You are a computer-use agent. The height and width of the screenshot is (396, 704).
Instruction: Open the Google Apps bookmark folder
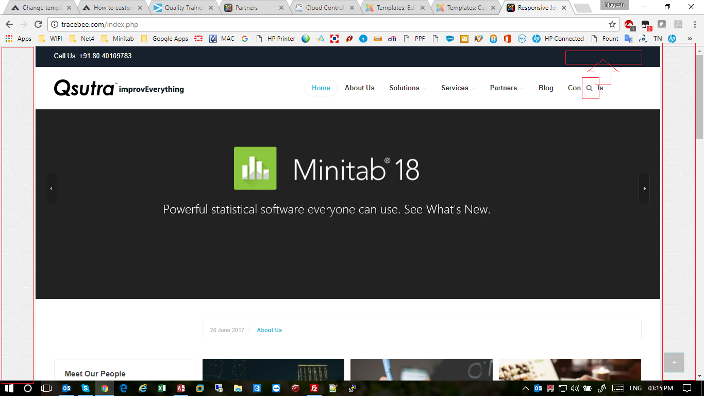pyautogui.click(x=164, y=39)
